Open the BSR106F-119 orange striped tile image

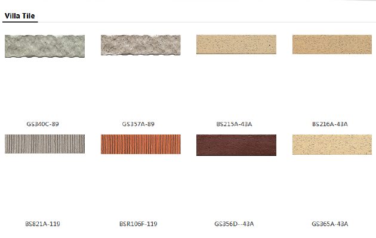(x=140, y=145)
